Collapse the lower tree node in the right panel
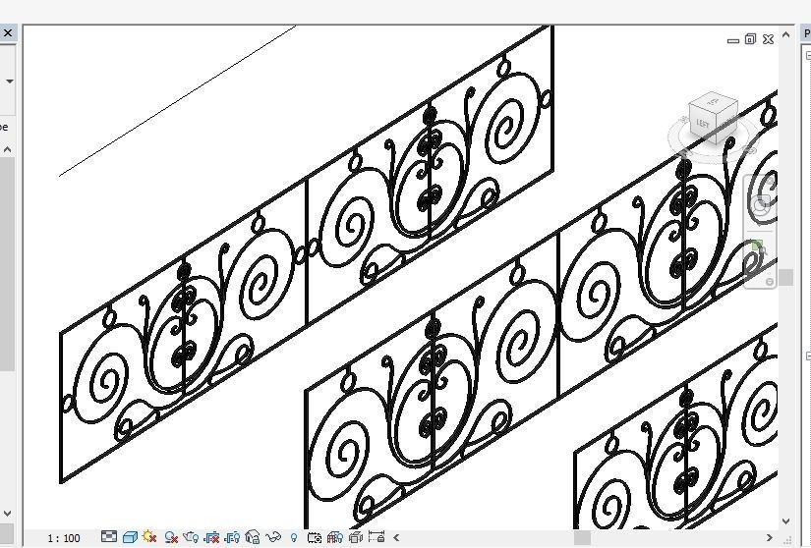Image resolution: width=811 pixels, height=548 pixels. [x=808, y=356]
